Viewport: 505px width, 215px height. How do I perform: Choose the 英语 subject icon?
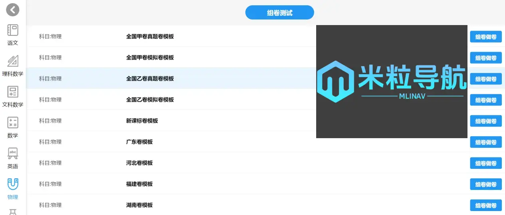tap(13, 153)
